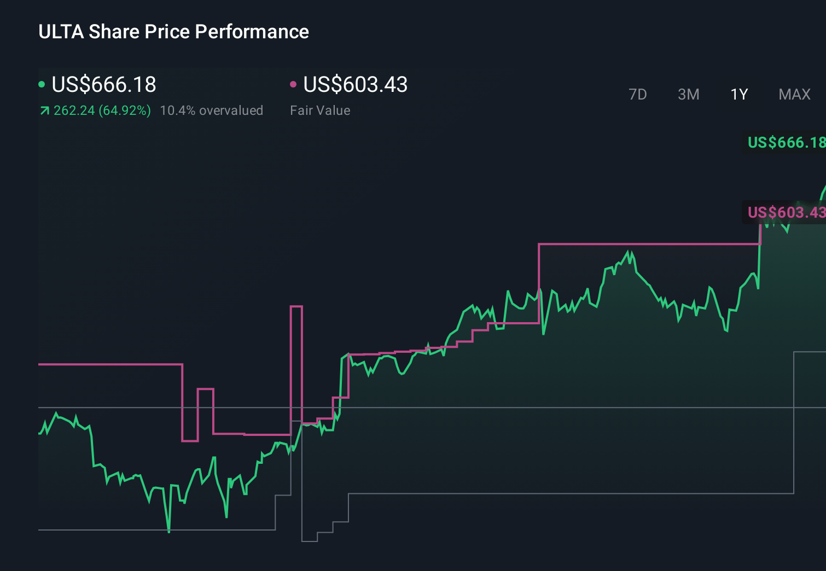Screen dimensions: 826x571
Task: Click the green share price line peak
Action: point(629,252)
